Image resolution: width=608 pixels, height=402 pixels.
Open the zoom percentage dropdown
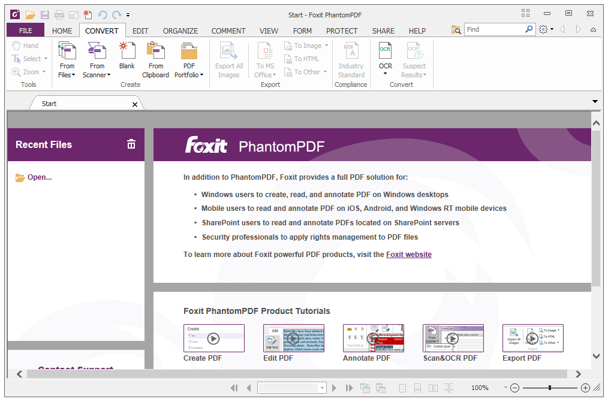[x=505, y=388]
